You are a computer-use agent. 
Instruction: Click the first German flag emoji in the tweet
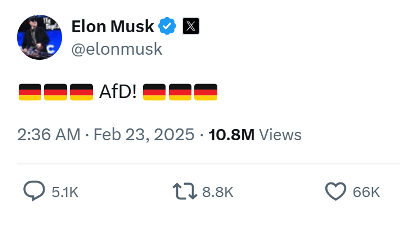(30, 92)
